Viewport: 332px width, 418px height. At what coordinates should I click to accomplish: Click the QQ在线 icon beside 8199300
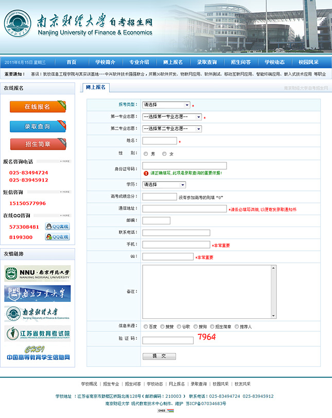(x=58, y=237)
